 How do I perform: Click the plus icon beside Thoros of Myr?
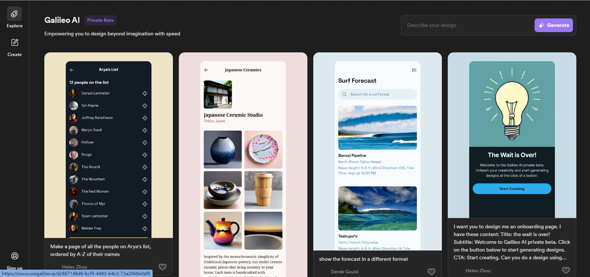[x=145, y=204]
